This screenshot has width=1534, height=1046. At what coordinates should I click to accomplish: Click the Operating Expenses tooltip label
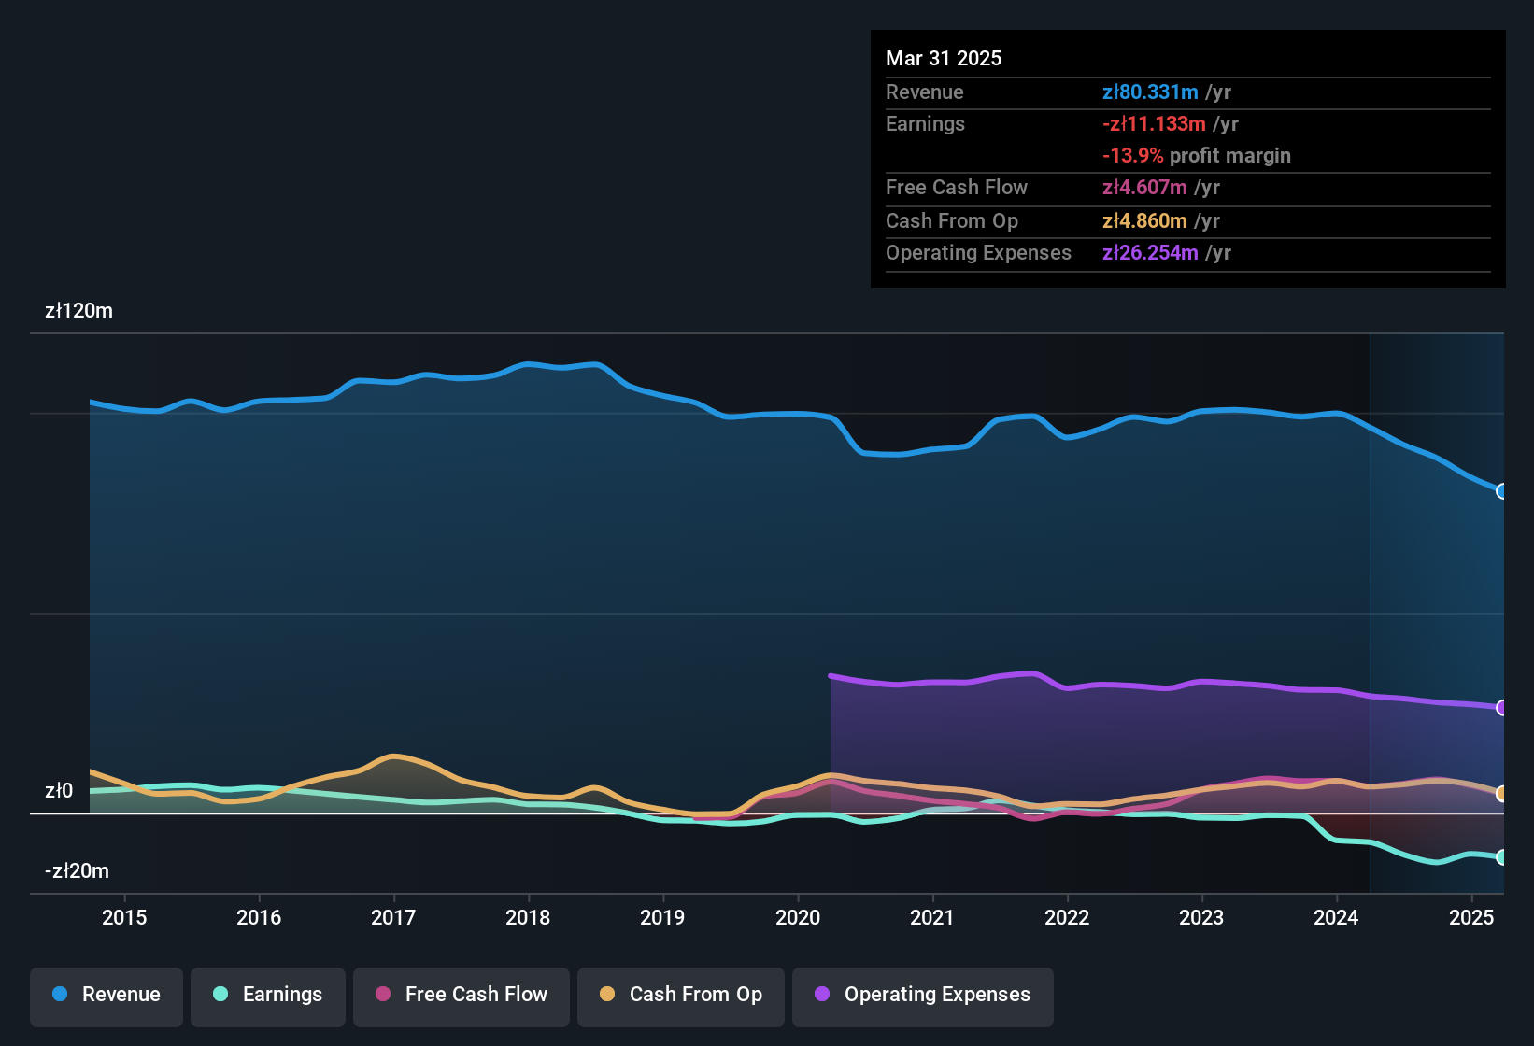(x=978, y=252)
